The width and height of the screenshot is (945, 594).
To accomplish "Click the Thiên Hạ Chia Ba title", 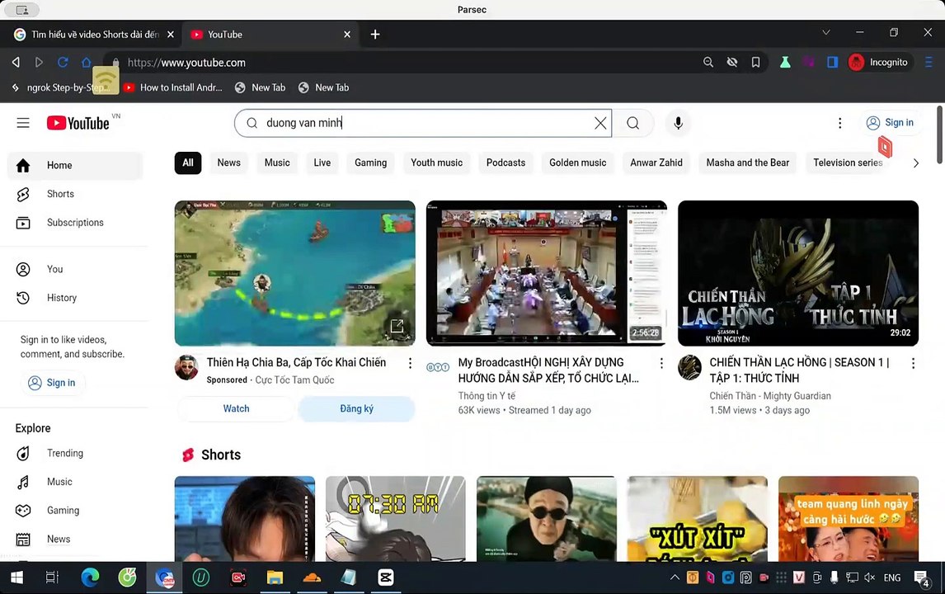I will (297, 362).
